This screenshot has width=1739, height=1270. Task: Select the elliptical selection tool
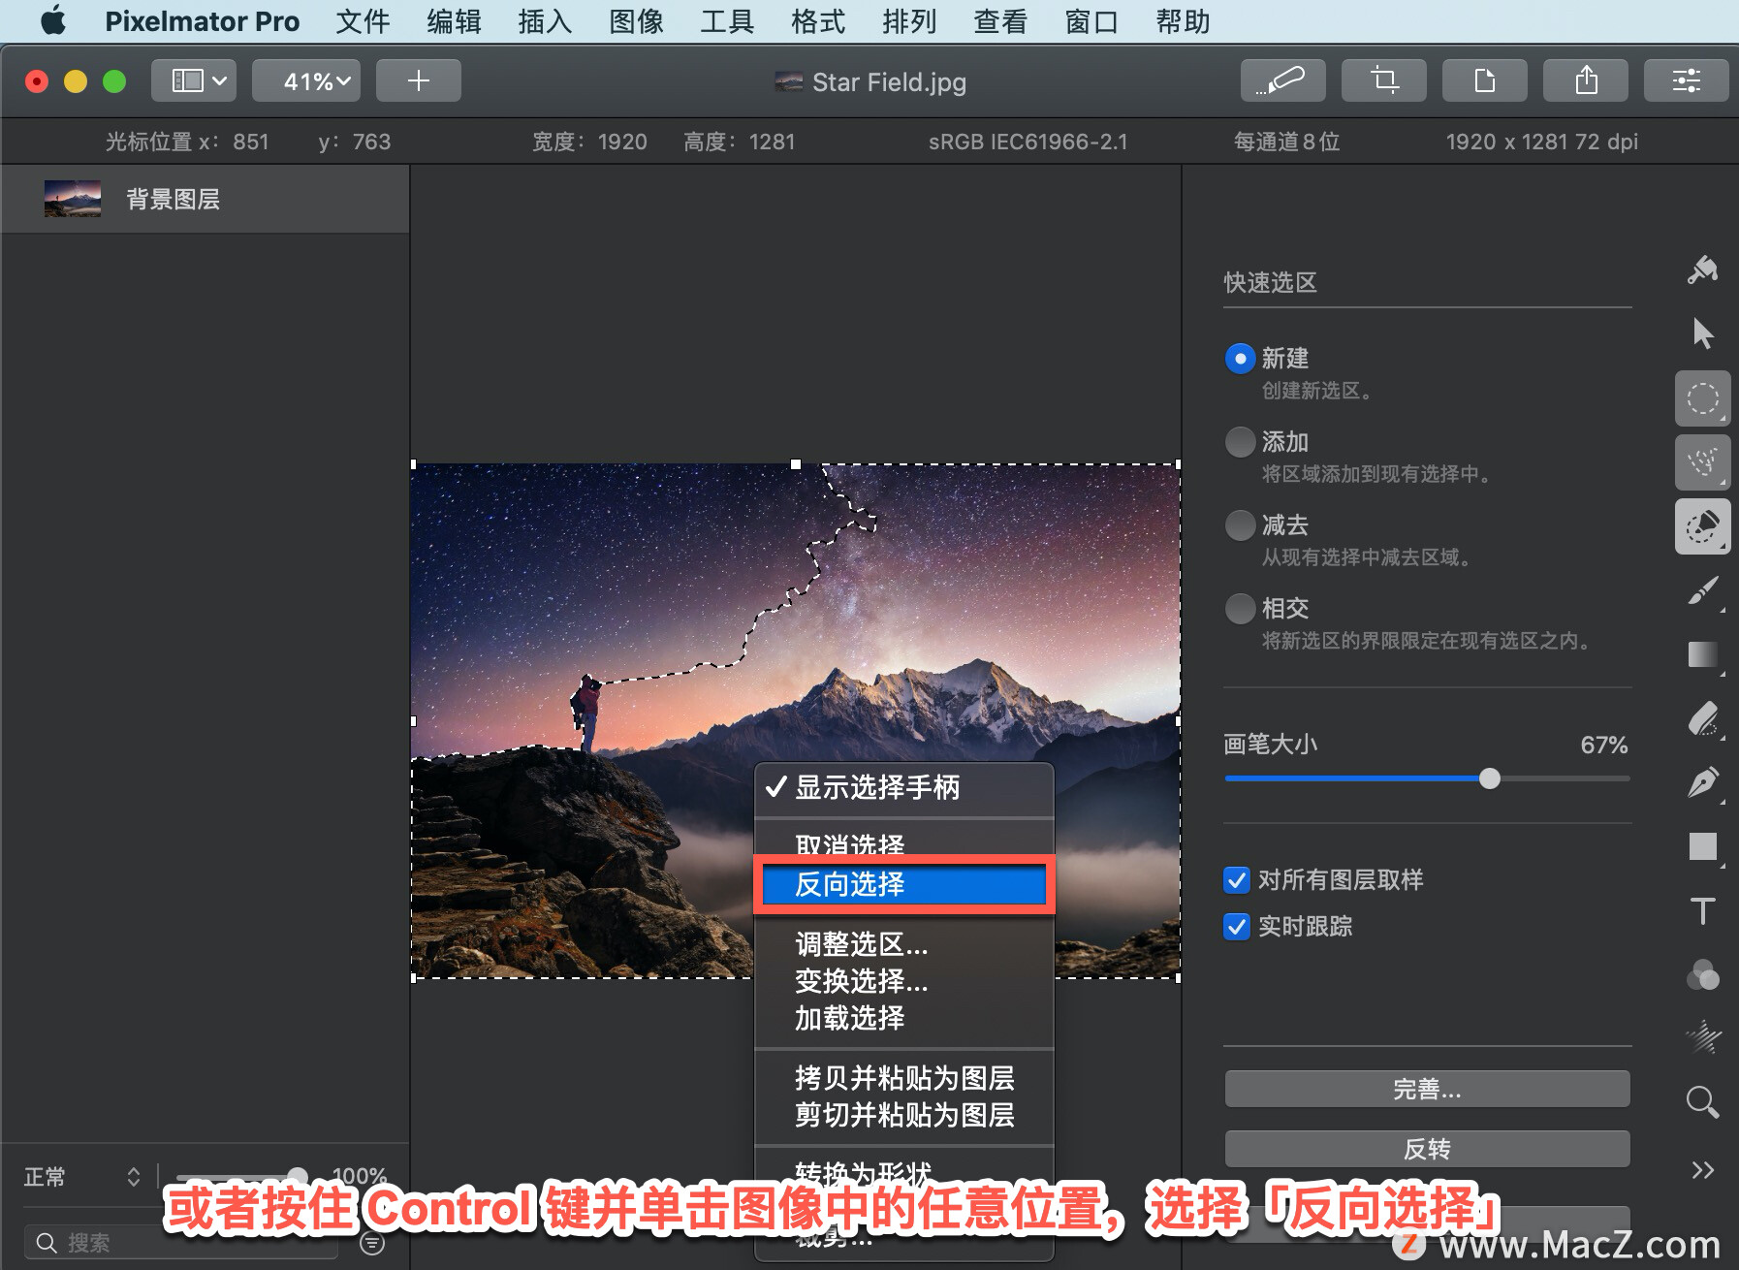pyautogui.click(x=1702, y=398)
